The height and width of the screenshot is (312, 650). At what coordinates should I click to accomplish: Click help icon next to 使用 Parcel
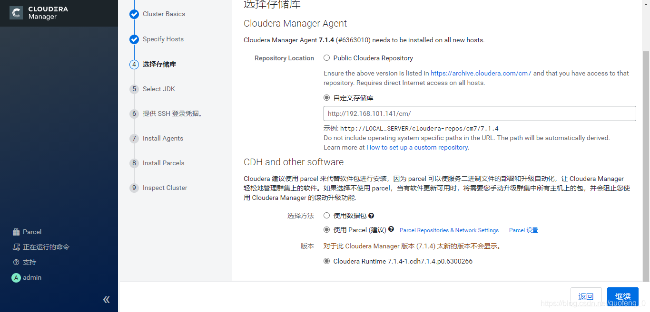391,229
